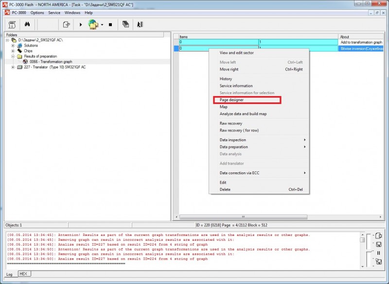Collapse the Results of preparation folder
This screenshot has width=389, height=284.
click(13, 56)
